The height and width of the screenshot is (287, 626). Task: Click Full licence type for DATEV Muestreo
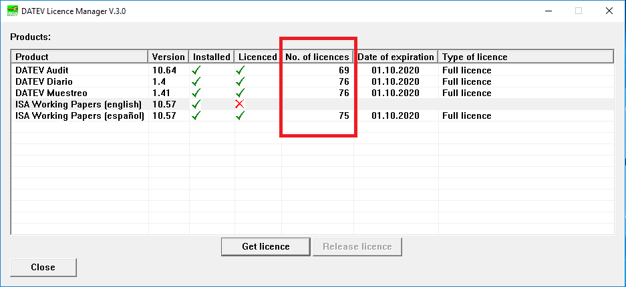coord(467,93)
